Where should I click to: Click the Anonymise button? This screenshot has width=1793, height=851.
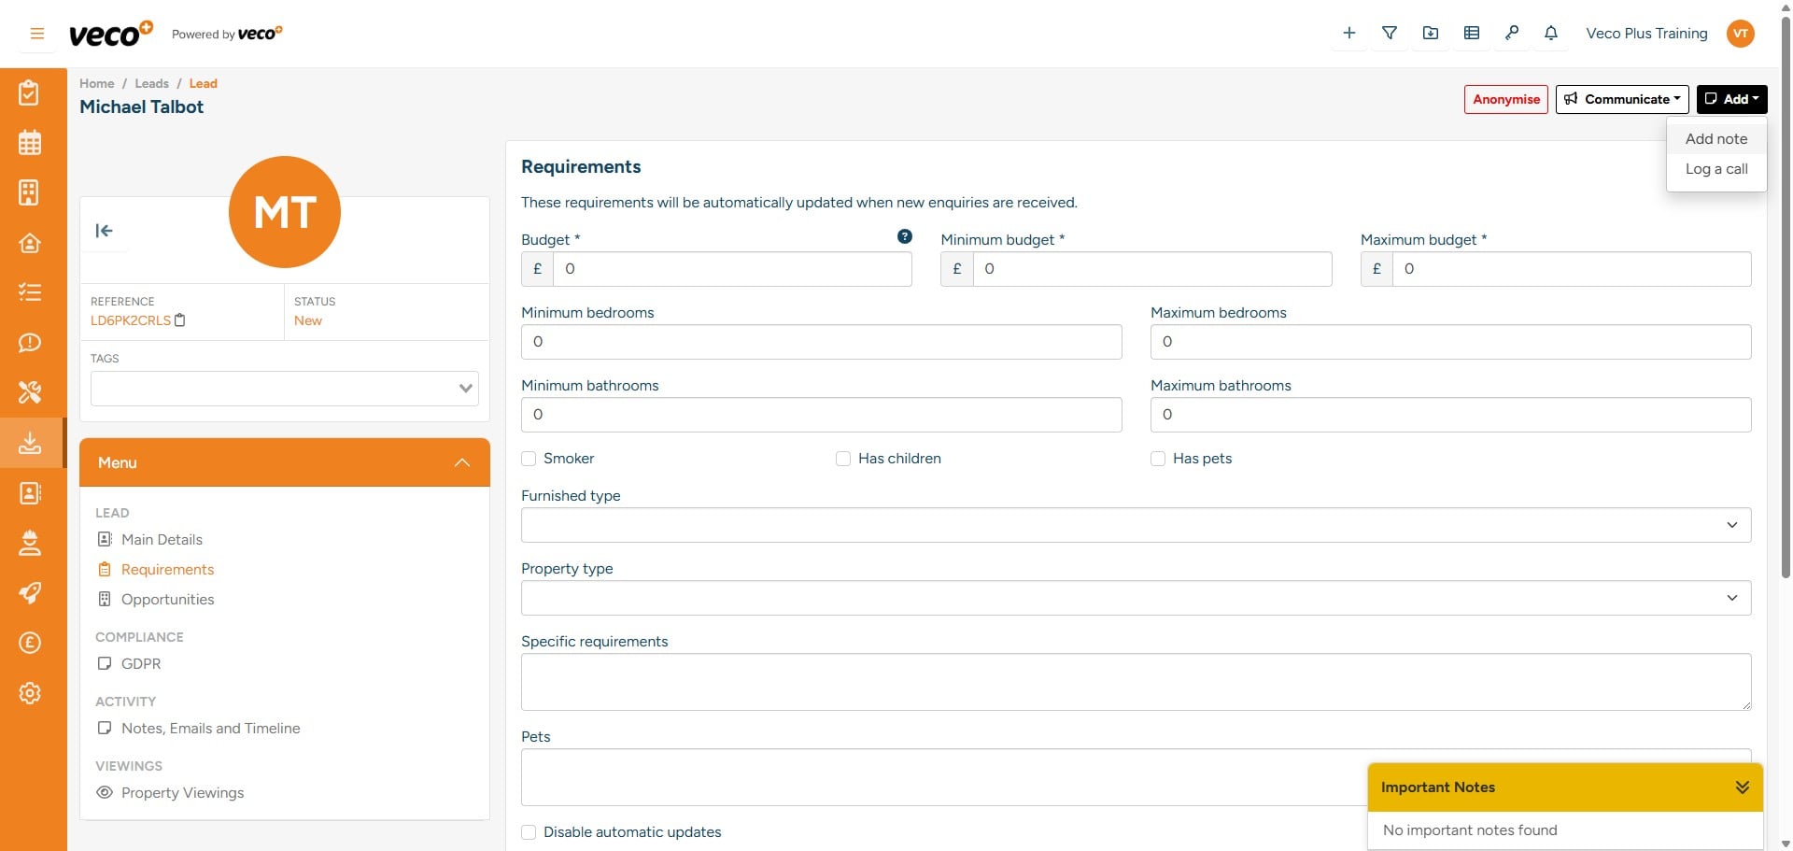click(x=1505, y=99)
